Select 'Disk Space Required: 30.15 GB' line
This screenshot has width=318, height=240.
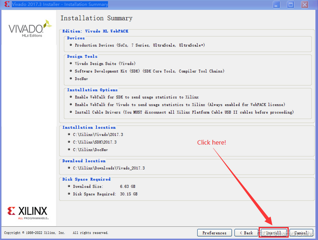point(105,194)
